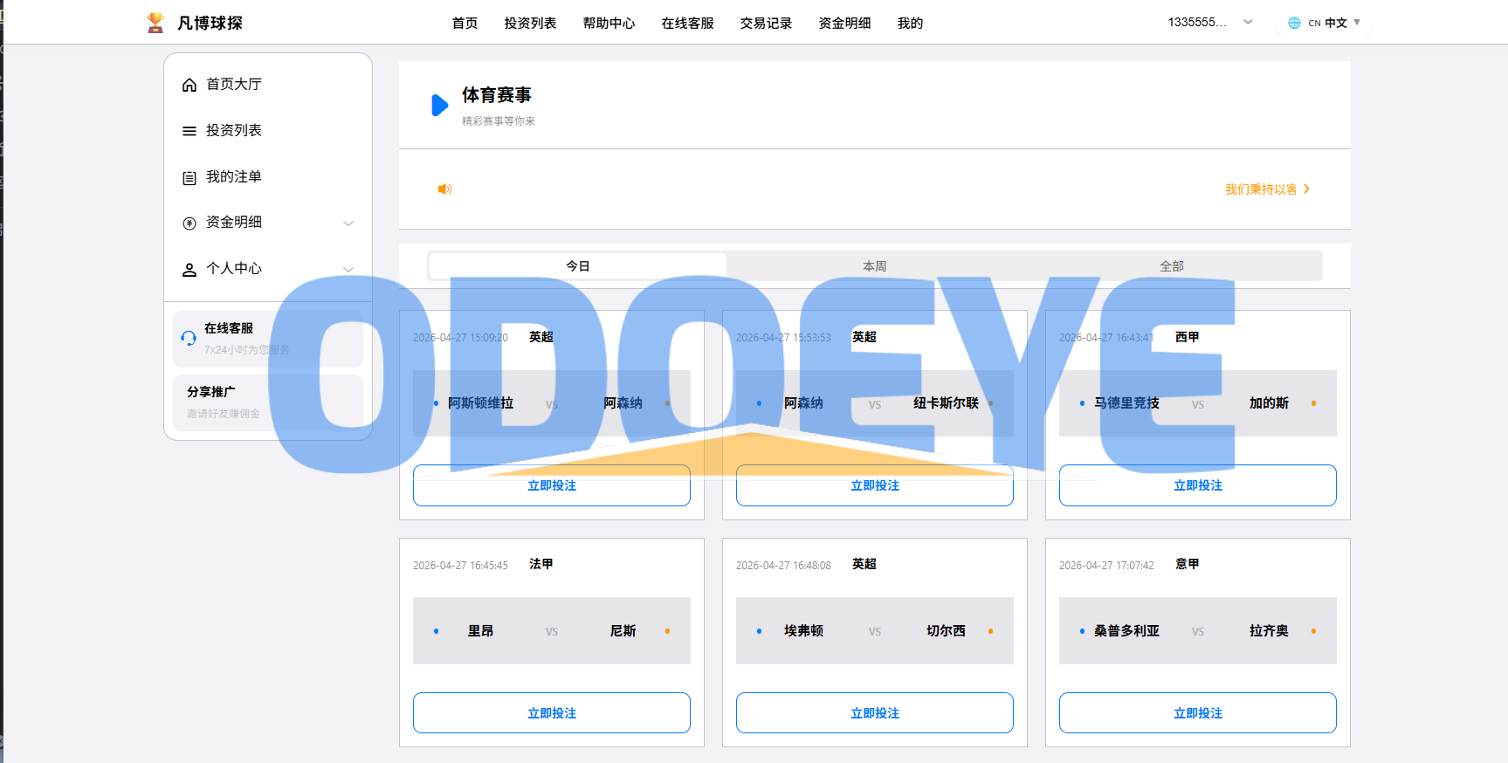1508x763 pixels.
Task: Select team 尼斯 in 法甲 match
Action: point(623,630)
